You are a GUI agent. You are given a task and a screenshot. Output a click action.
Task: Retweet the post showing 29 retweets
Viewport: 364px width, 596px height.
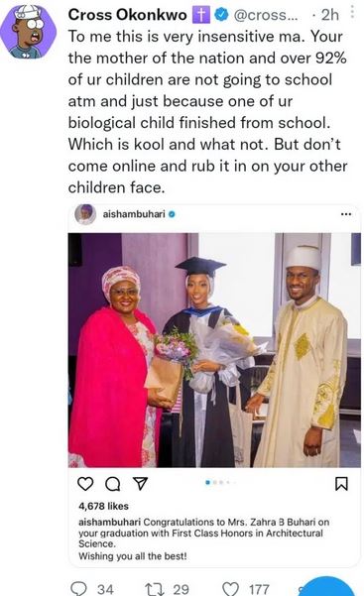[154, 589]
